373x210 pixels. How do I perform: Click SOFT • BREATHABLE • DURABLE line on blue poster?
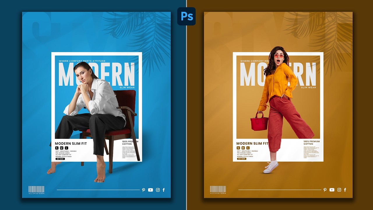[66, 151]
